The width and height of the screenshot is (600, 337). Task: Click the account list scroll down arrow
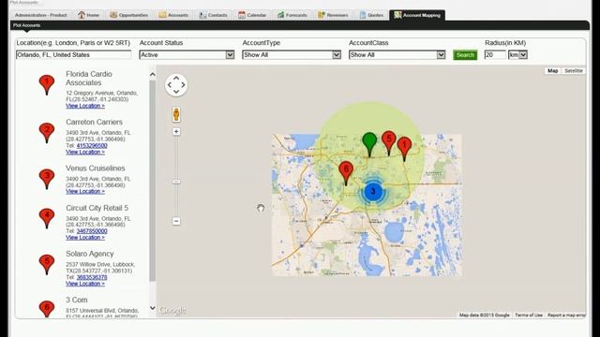152,308
